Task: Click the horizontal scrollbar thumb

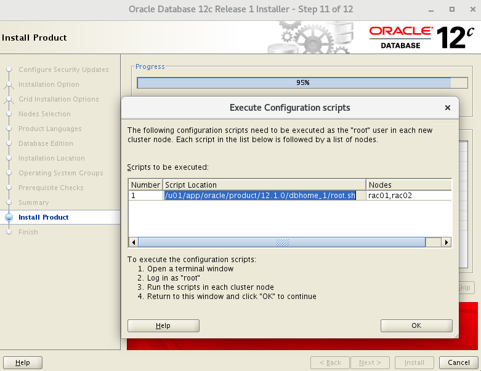Action: point(281,242)
